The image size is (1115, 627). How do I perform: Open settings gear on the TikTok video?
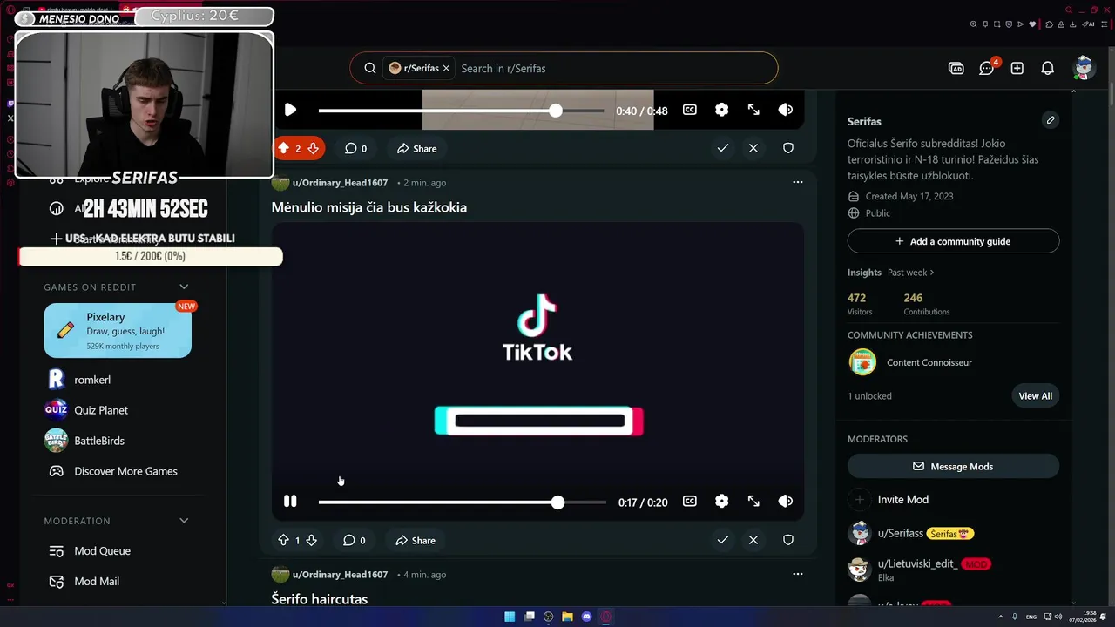point(721,502)
